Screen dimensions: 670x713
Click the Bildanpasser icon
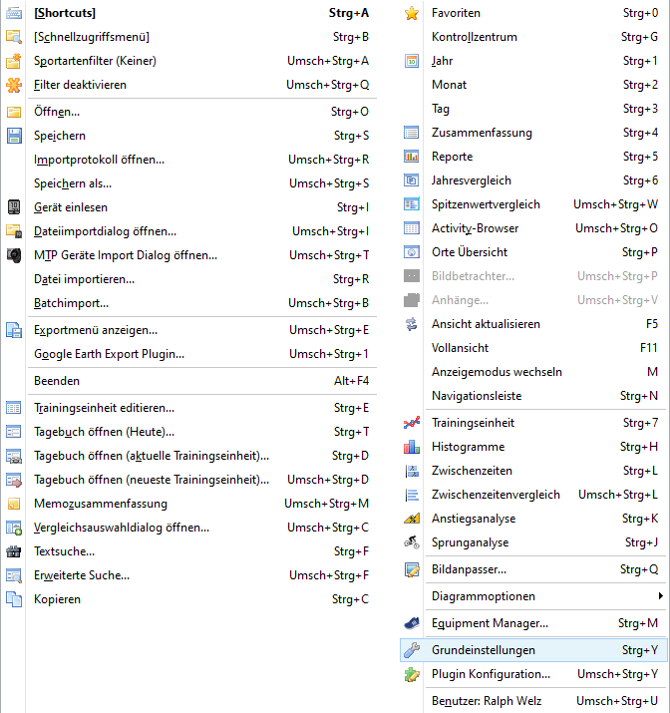412,569
